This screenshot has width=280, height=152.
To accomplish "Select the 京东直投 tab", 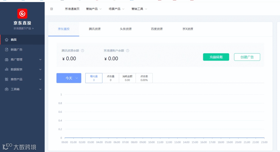I will [x=64, y=29].
